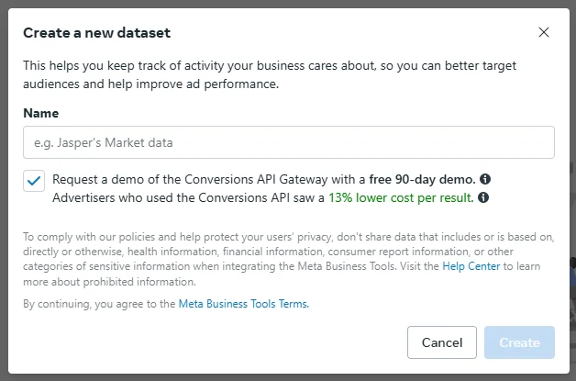This screenshot has height=381, width=576.
Task: Close the Create a new dataset dialog
Action: pyautogui.click(x=544, y=32)
